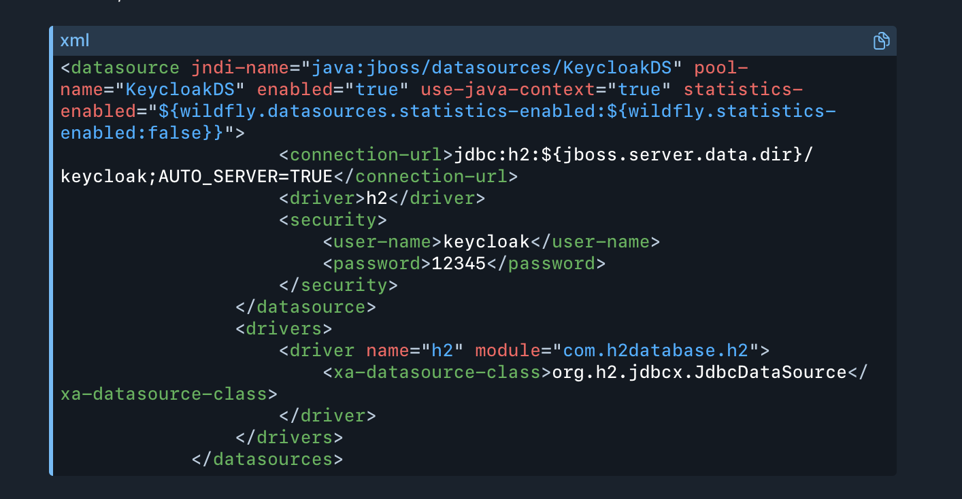
Task: Click the org.h2.jdbcx.JdbcDataSource class name
Action: pos(699,373)
